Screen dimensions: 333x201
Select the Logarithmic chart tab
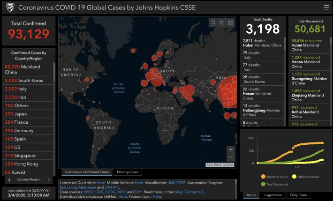click(273, 195)
